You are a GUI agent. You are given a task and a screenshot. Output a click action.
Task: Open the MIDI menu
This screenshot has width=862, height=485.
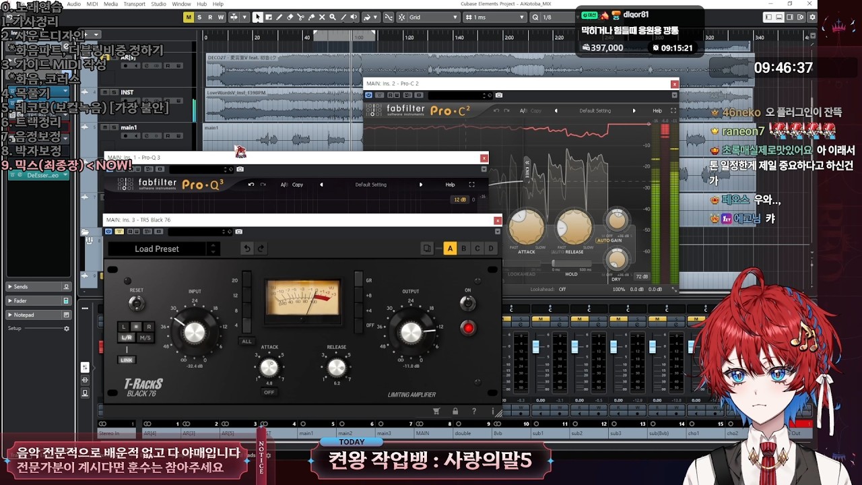pos(92,4)
